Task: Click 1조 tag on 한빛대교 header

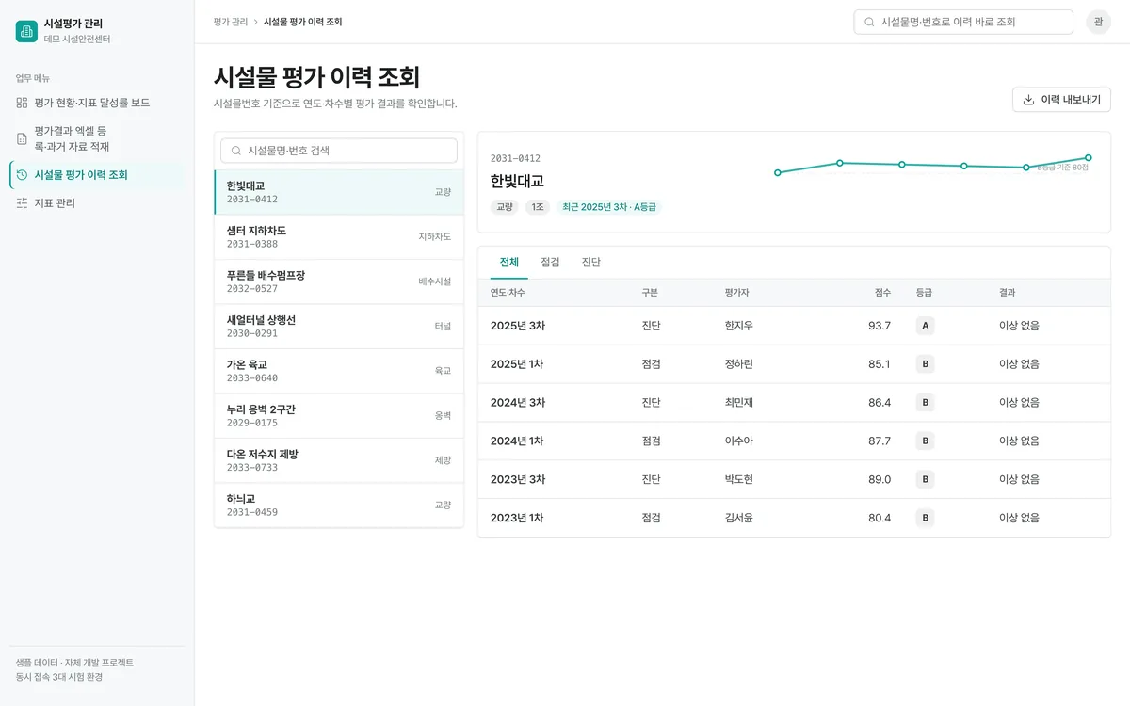Action: tap(538, 207)
